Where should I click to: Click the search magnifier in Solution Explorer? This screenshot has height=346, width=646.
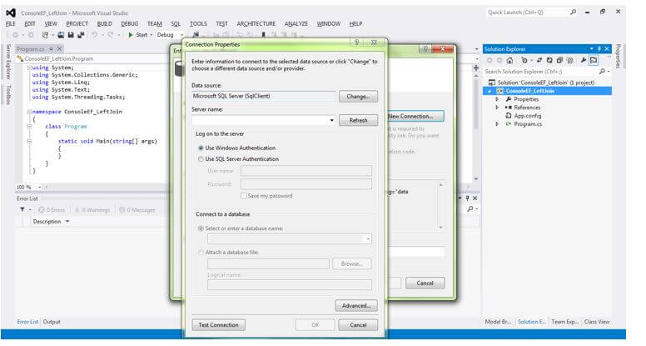click(603, 72)
